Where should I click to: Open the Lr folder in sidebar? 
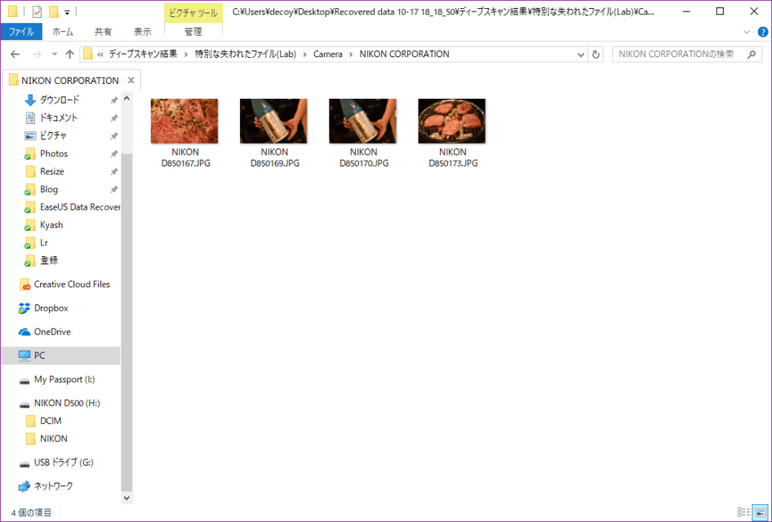point(44,242)
